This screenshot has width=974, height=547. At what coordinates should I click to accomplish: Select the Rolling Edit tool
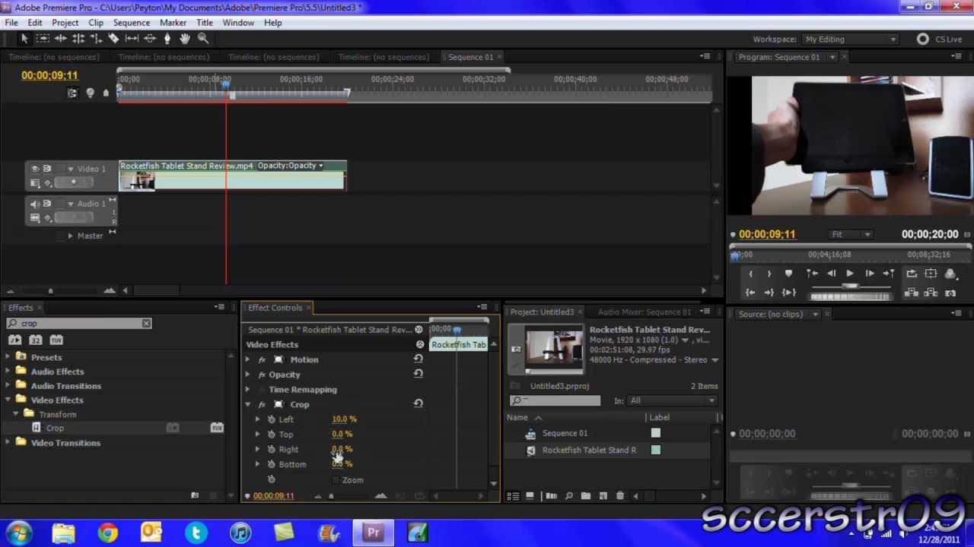pos(78,38)
